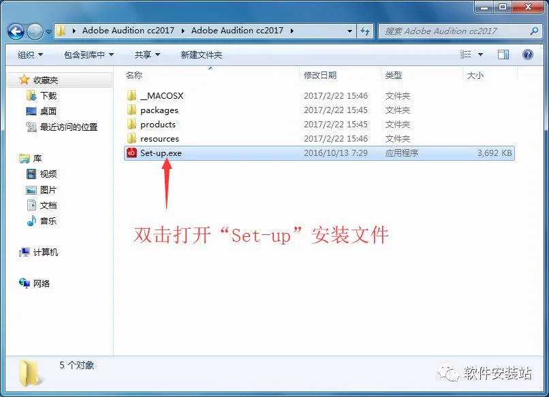
Task: Click the Back navigation arrow button
Action: coord(16,31)
